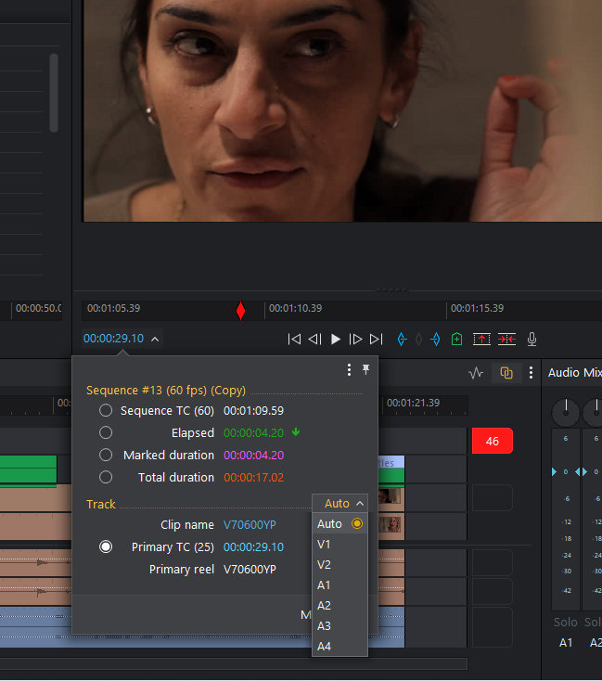Click the Delete (close gap) icon

[x=506, y=340]
